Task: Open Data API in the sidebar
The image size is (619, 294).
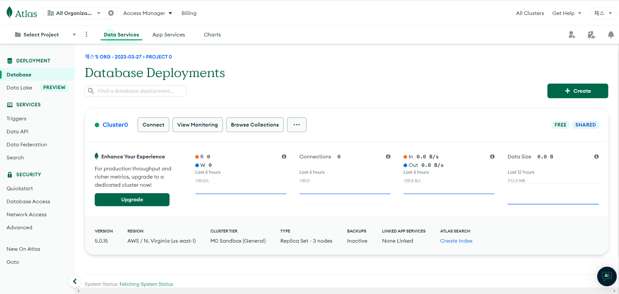Action: 17,132
